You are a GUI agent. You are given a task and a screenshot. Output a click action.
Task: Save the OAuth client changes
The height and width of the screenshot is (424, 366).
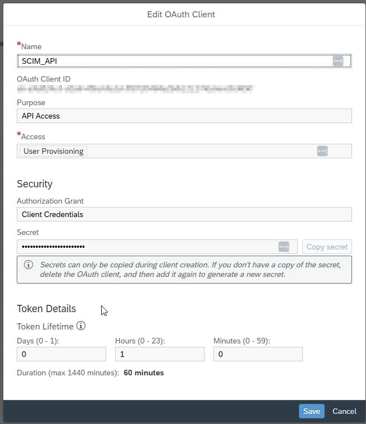tap(311, 411)
